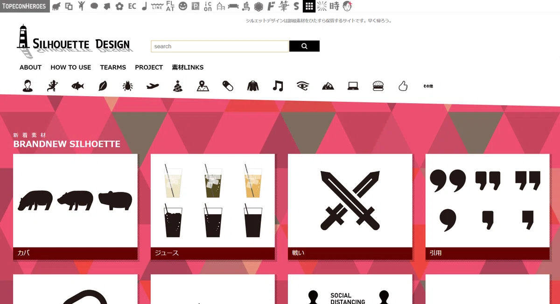Open the music note category icon
Viewport: 560px width, 304px height.
pyautogui.click(x=278, y=86)
